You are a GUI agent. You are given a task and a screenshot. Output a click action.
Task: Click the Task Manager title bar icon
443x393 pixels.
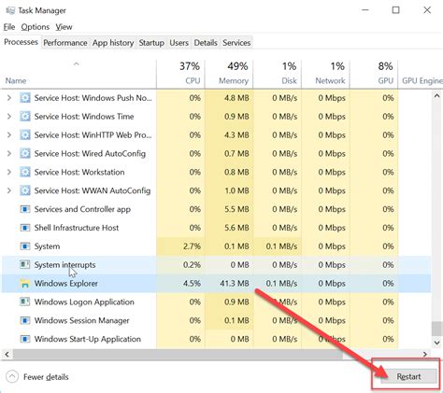(10, 10)
